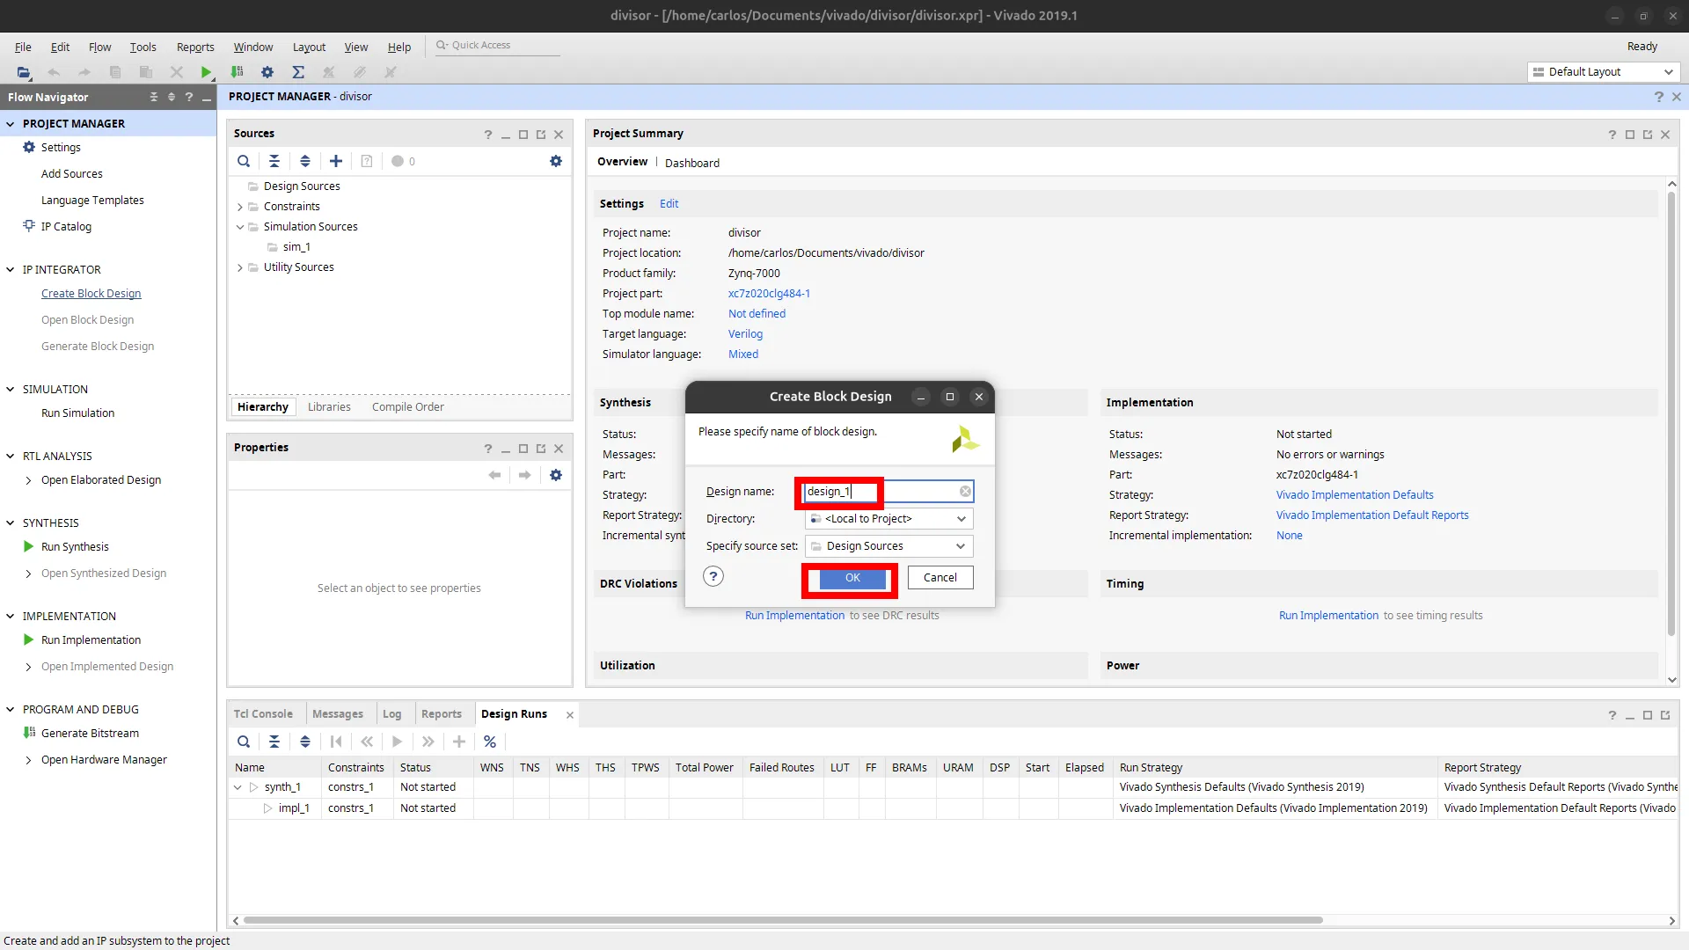The image size is (1689, 950).
Task: Switch to Dashboard tab in Project Summary
Action: [x=692, y=163]
